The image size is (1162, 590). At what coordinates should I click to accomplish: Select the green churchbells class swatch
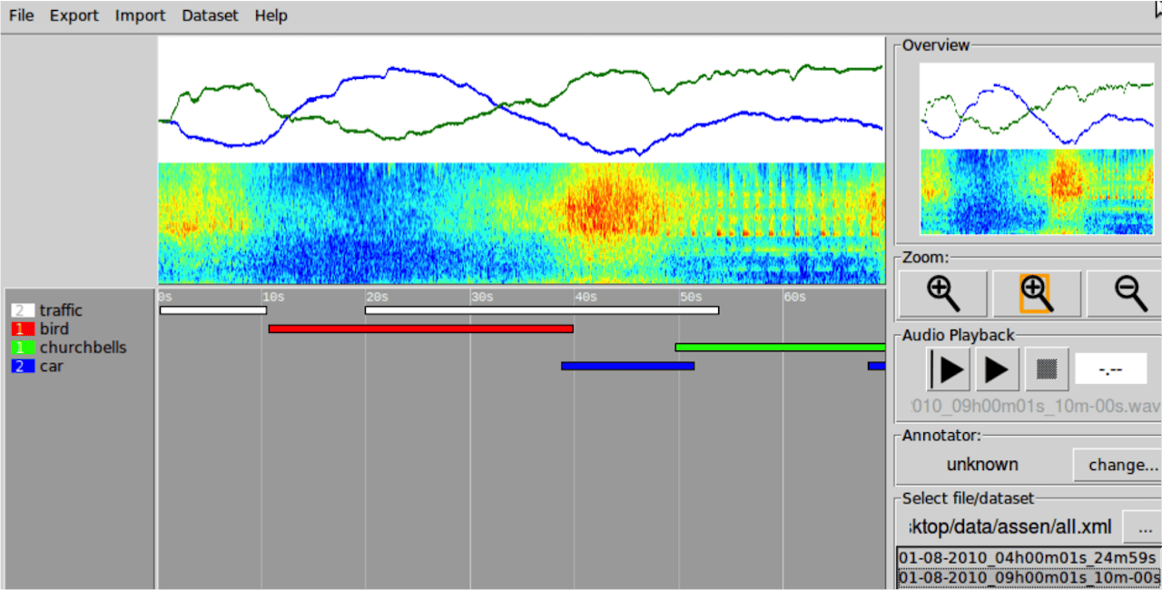tap(23, 348)
